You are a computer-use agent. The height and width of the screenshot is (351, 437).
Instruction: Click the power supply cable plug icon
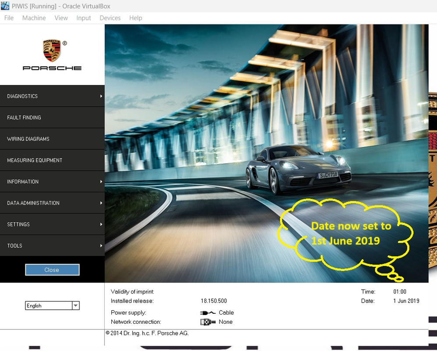tap(208, 313)
